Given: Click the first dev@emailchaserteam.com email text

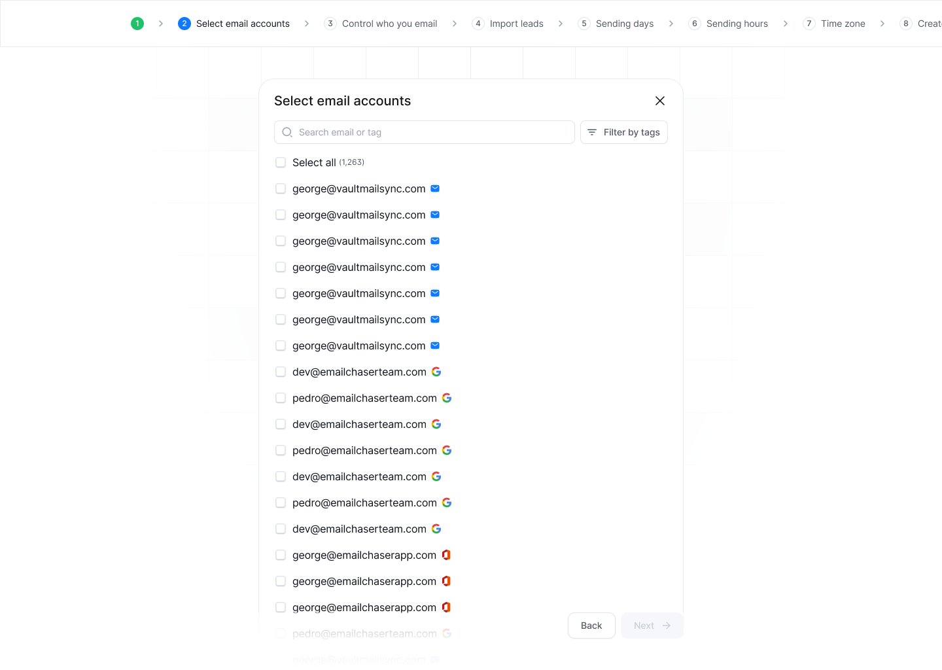Looking at the screenshot, I should click(359, 372).
